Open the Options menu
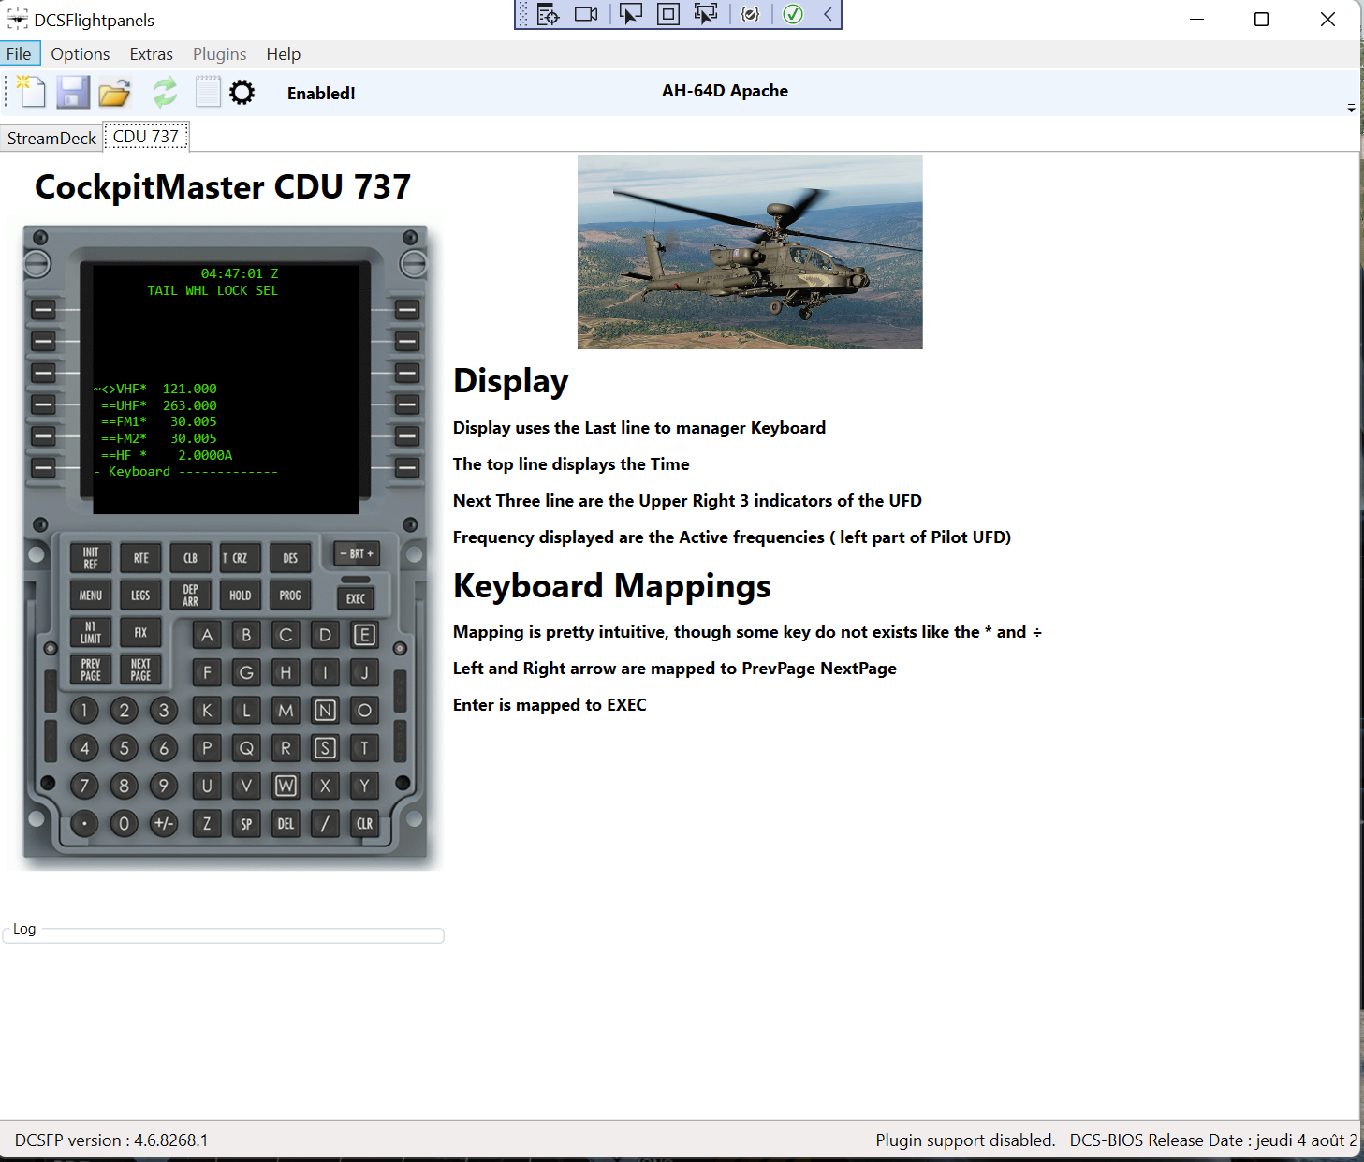1364x1162 pixels. pos(81,54)
